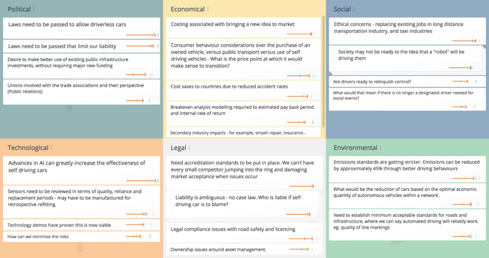Select card 'Legal compliance issues with road safety'
Viewport: 489px width, 258px height.
tap(244, 233)
